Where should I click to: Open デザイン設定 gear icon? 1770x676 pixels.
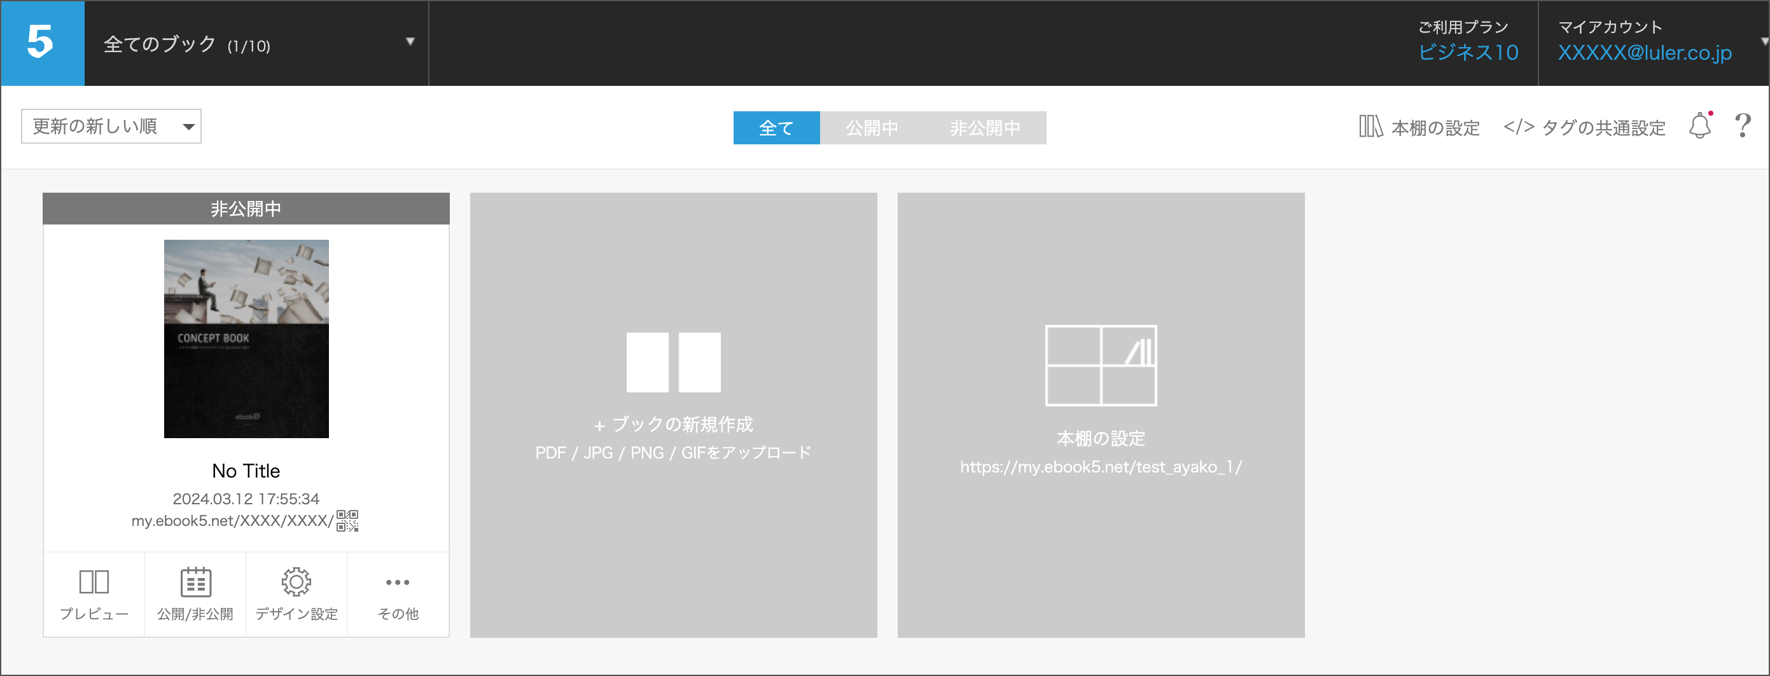296,583
